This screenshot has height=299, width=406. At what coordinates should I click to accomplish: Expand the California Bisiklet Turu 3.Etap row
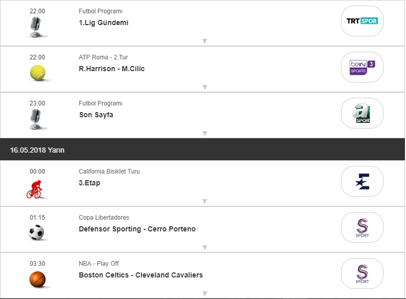(x=204, y=201)
